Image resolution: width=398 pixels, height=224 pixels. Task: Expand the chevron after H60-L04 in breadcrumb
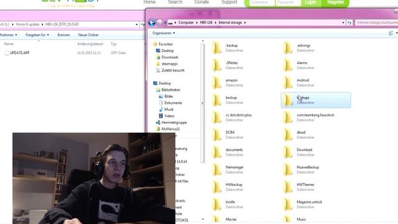216,22
